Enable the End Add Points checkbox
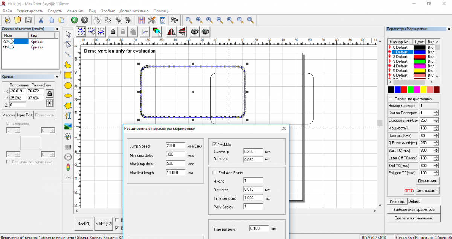Screen dimensions: 452x239 pyautogui.click(x=215, y=173)
